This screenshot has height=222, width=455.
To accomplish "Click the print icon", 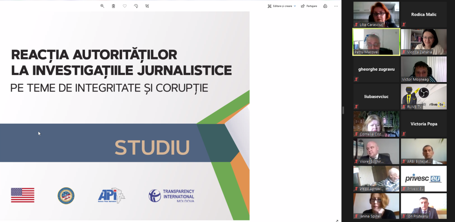I will [x=325, y=6].
